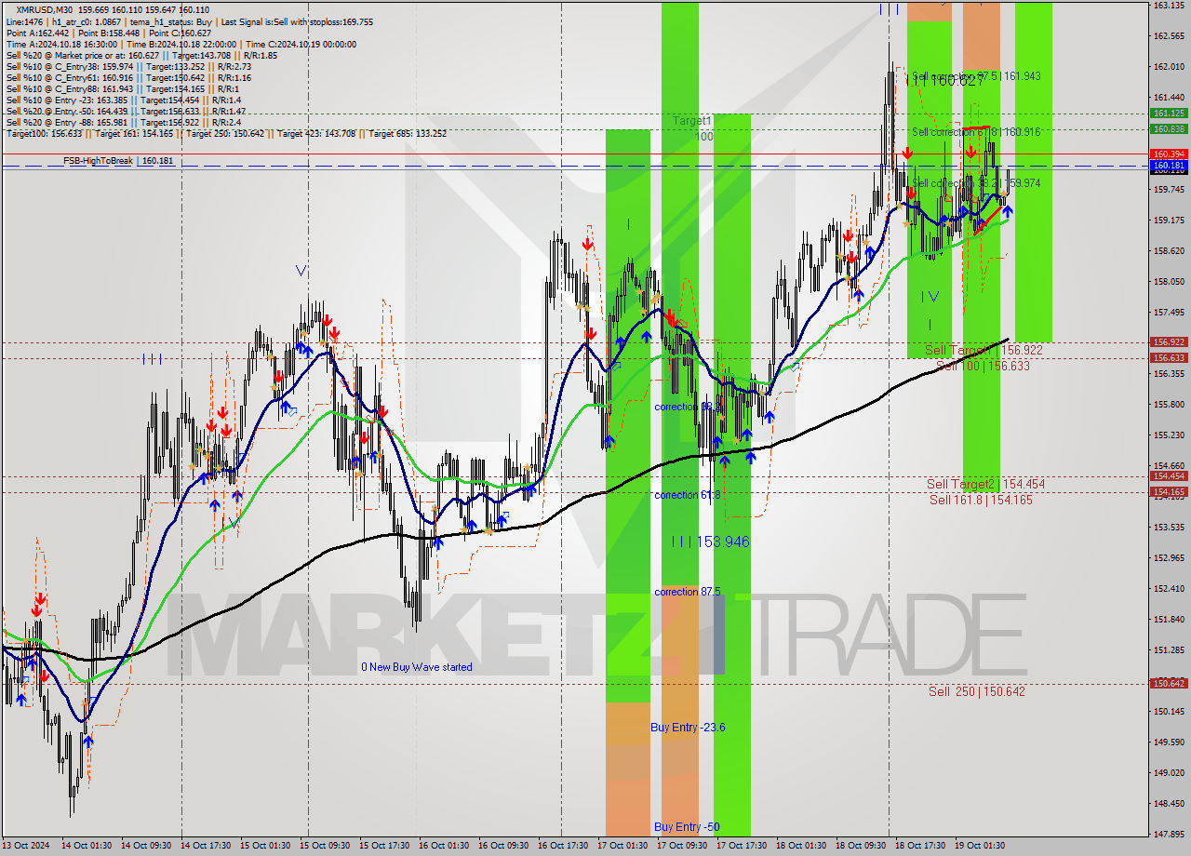
Task: Click the 'Sell Target2 | 154.454' label
Action: [x=985, y=484]
